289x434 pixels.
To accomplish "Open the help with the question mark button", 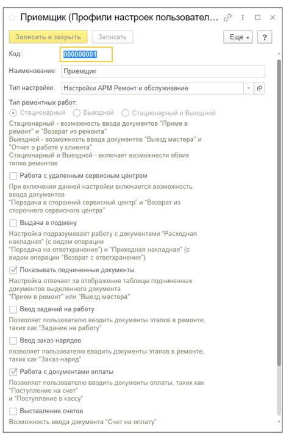I will (265, 37).
